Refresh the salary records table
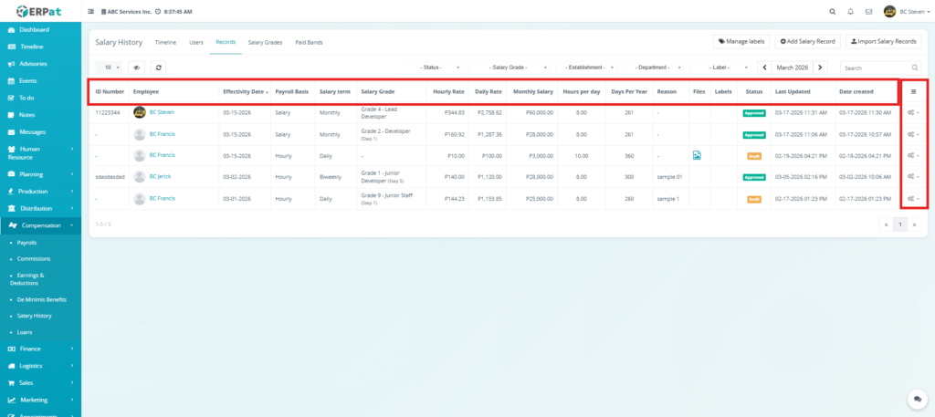The image size is (935, 417). [x=158, y=68]
